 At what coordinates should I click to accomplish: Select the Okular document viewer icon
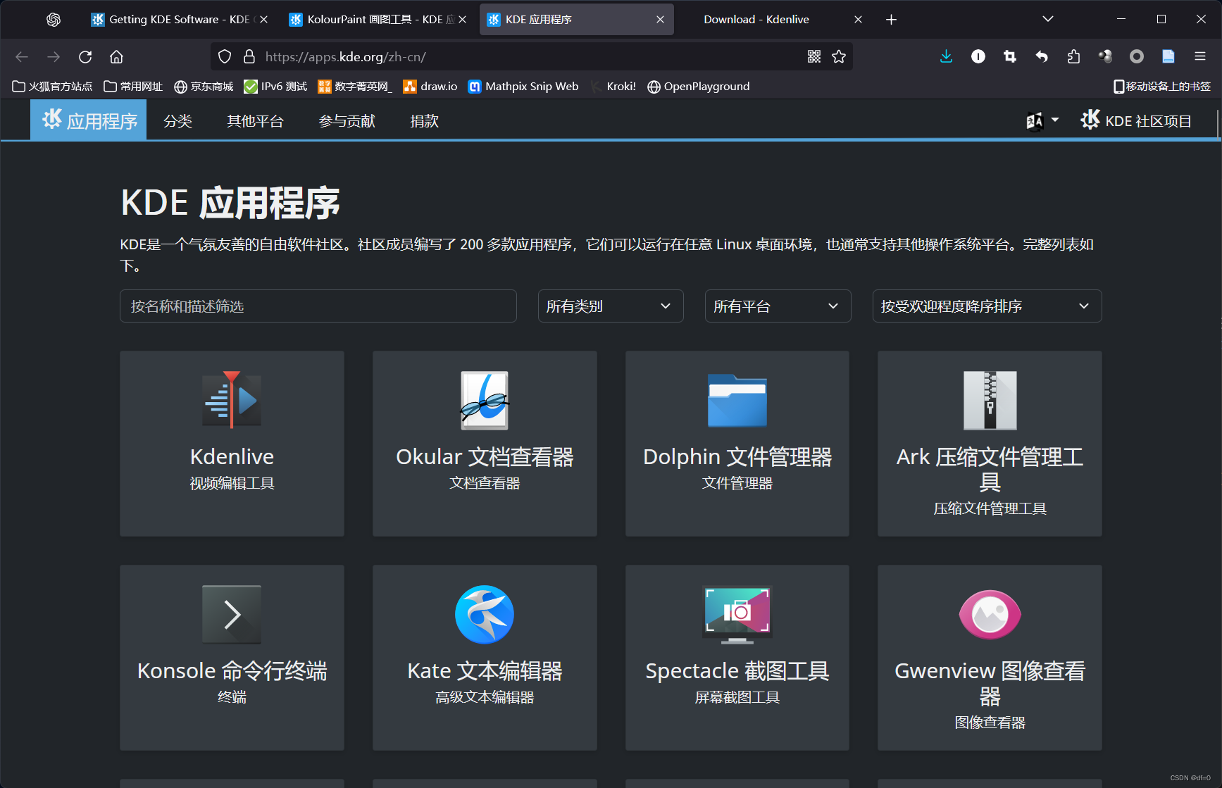click(484, 401)
